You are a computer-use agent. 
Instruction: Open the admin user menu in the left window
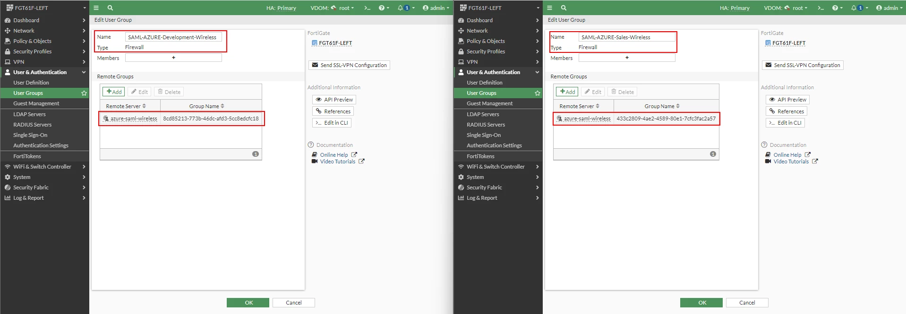pyautogui.click(x=436, y=8)
